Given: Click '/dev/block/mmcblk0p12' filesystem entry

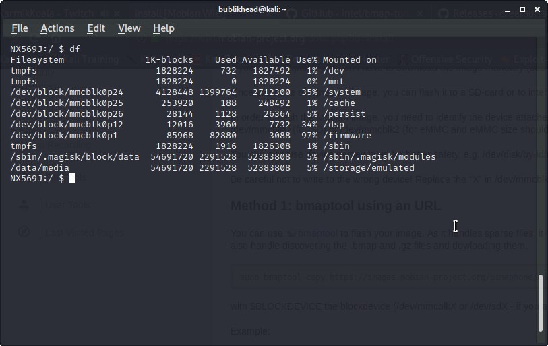Looking at the screenshot, I should click(x=67, y=125).
